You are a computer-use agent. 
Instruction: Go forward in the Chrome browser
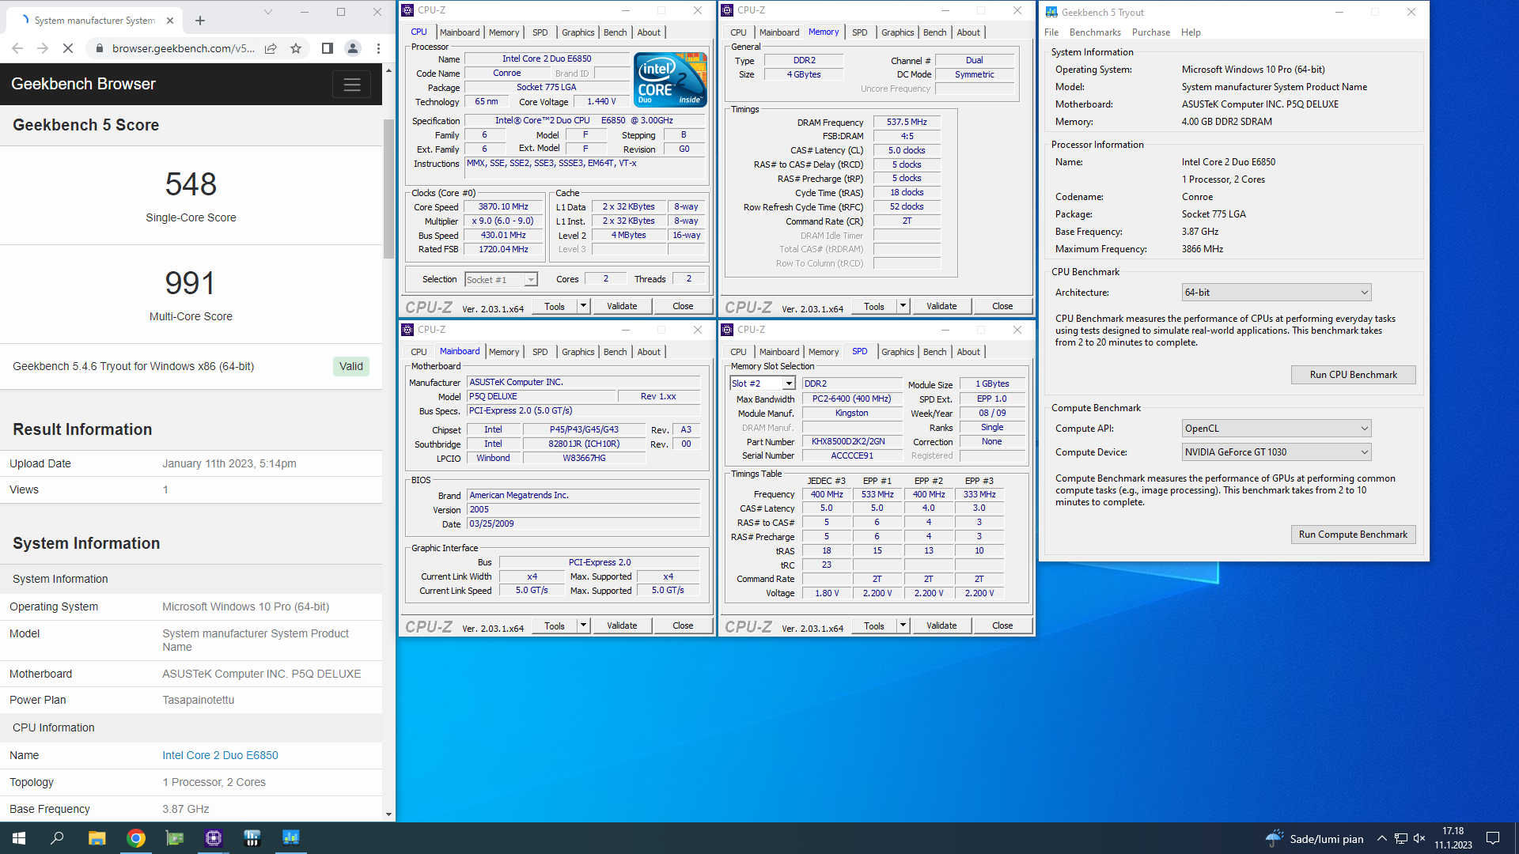tap(43, 48)
